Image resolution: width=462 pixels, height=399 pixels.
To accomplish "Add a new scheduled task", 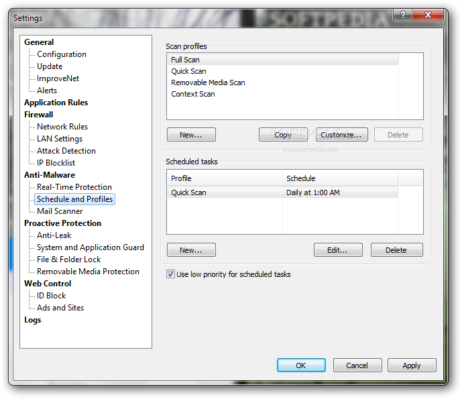I will click(x=191, y=250).
